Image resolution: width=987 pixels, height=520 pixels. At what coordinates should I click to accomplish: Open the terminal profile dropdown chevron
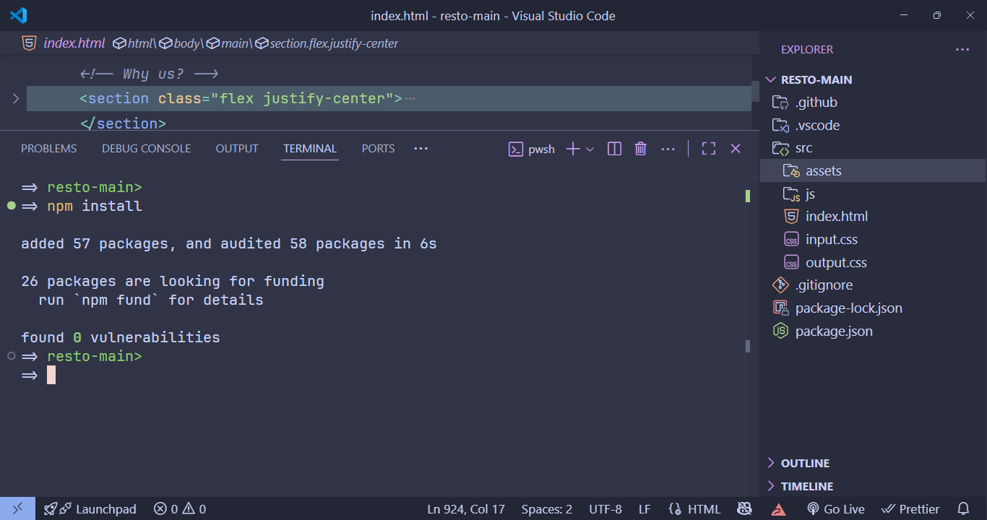click(x=589, y=148)
